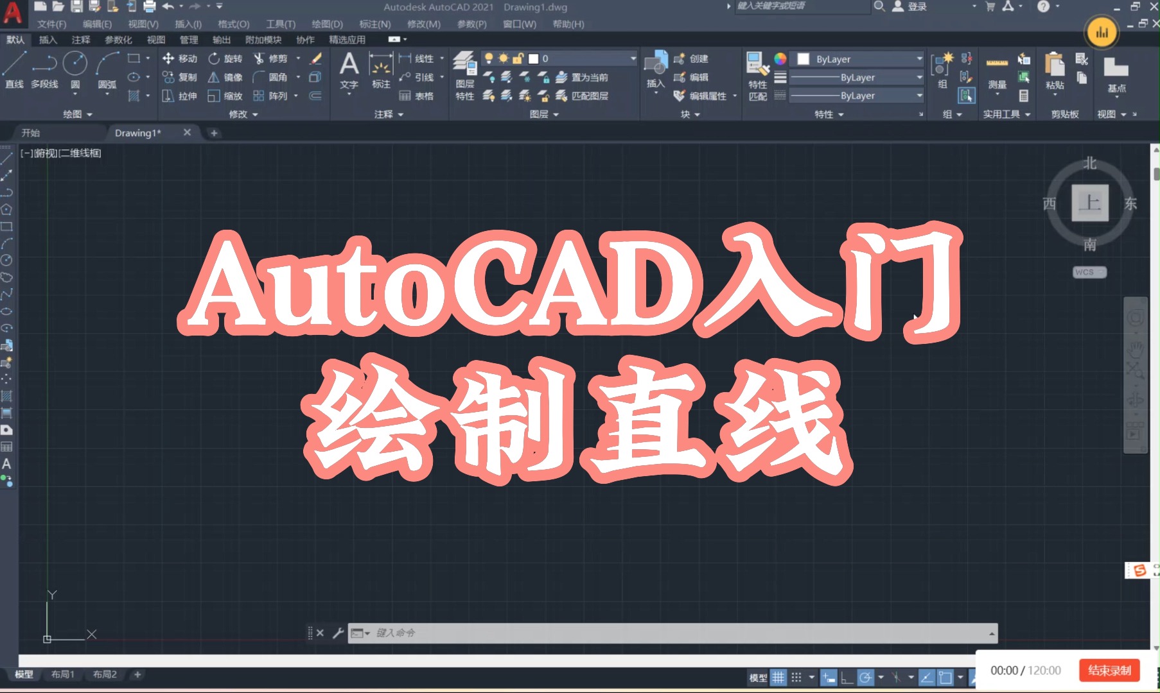The width and height of the screenshot is (1160, 693).
Task: Open the ByLayer lineweight dropdown
Action: coord(856,77)
